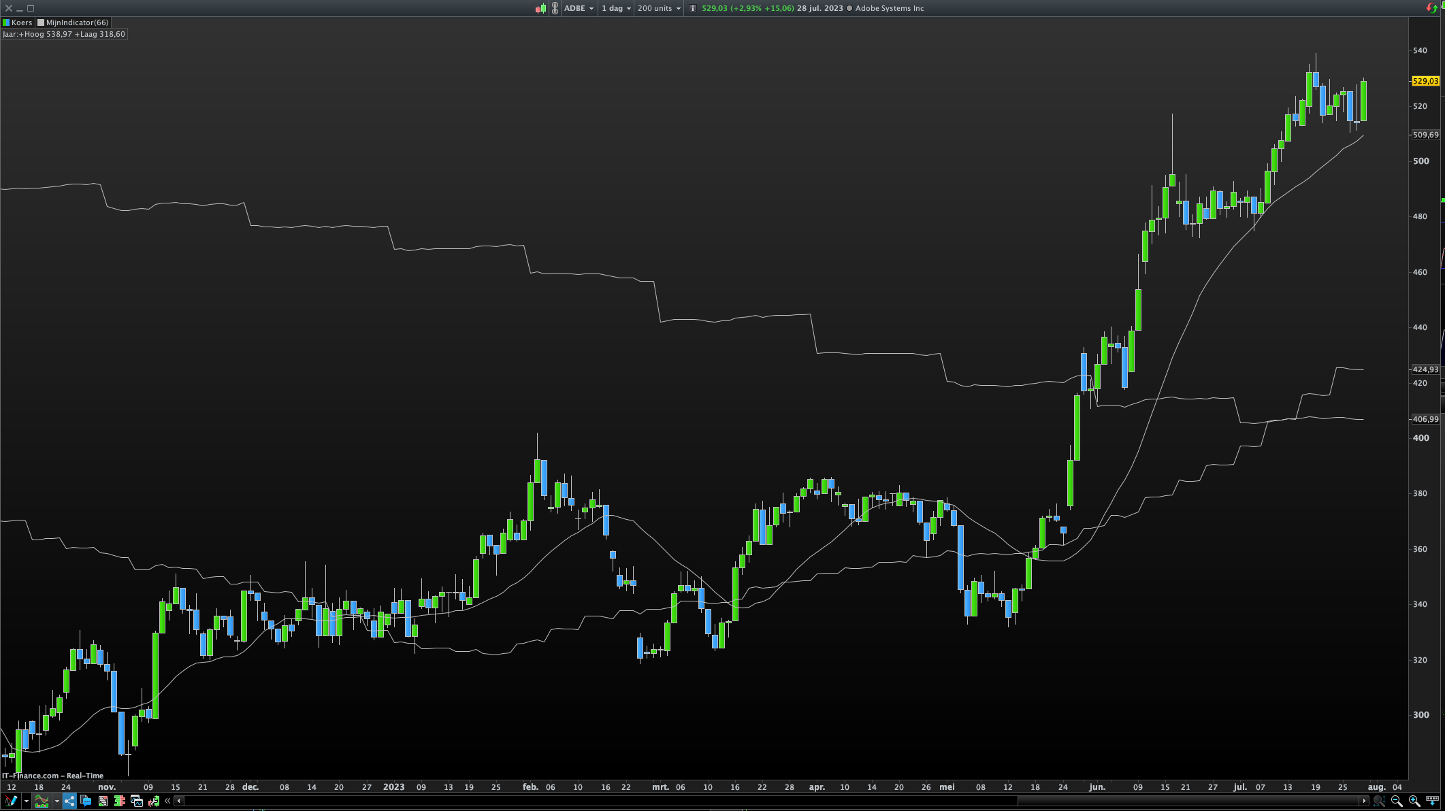Image resolution: width=1445 pixels, height=811 pixels.
Task: Open the 200 units dropdown
Action: pyautogui.click(x=659, y=8)
